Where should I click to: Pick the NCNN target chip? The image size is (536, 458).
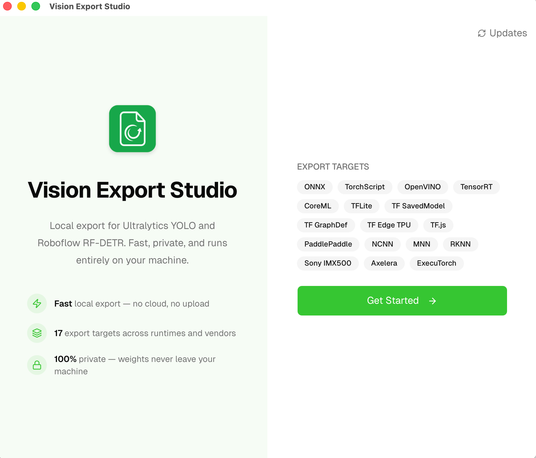tap(383, 244)
